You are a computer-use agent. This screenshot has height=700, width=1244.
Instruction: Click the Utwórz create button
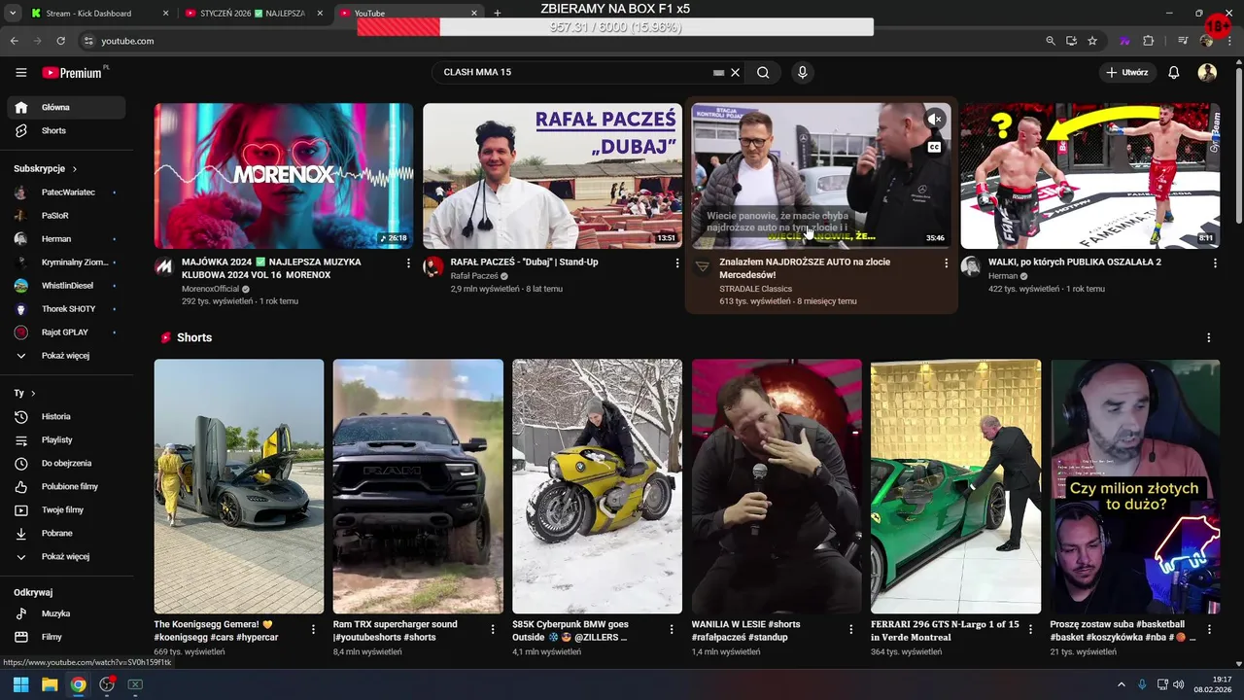tap(1127, 72)
